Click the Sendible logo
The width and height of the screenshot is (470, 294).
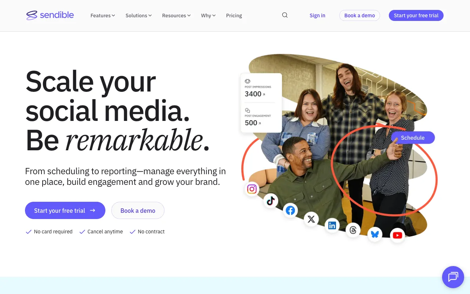[50, 15]
